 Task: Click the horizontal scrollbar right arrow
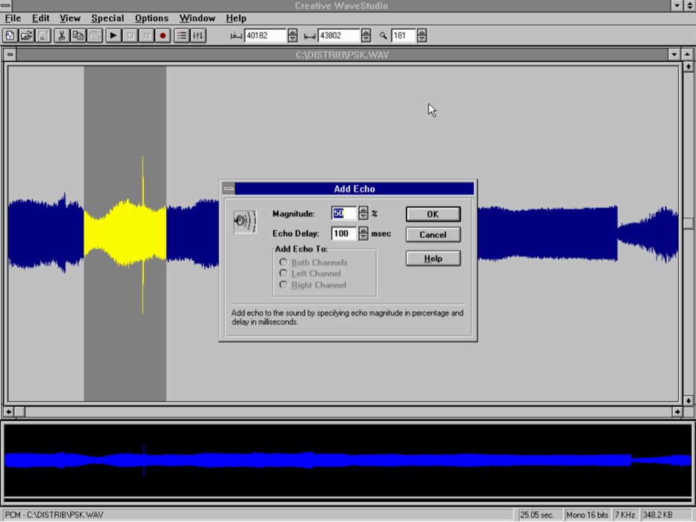click(677, 412)
